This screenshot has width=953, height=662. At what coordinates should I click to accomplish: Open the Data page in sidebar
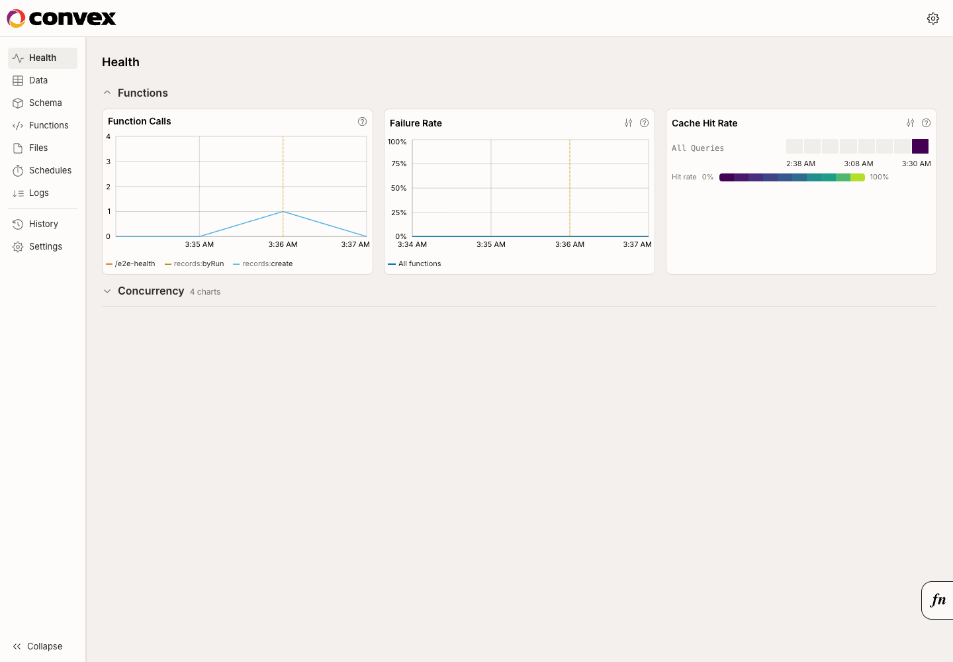42,81
